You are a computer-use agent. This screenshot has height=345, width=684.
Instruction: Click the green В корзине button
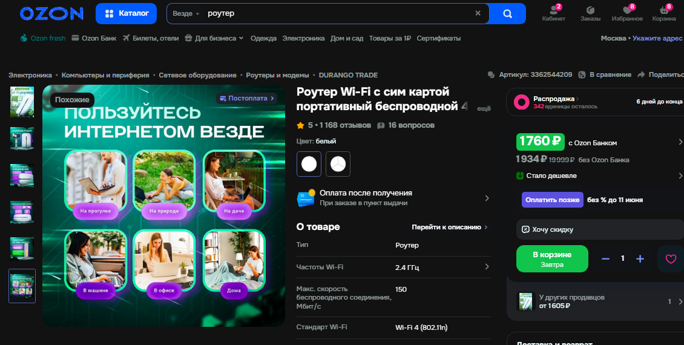tap(552, 258)
